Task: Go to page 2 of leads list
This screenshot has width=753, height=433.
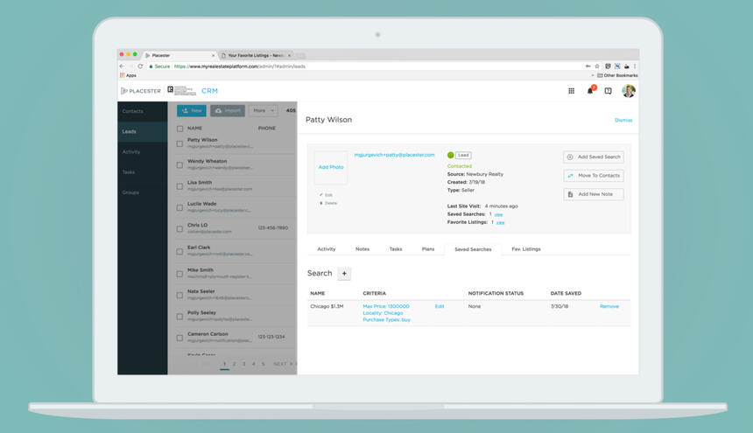Action: click(235, 364)
